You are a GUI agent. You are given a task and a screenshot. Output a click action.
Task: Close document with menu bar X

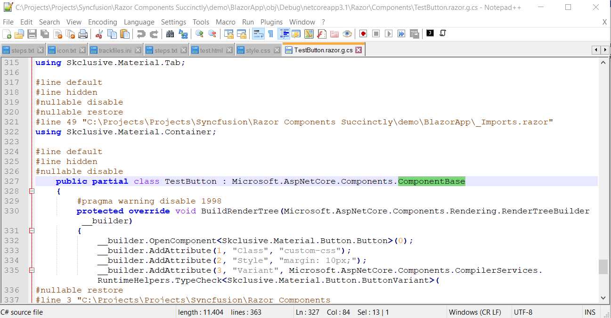point(604,22)
